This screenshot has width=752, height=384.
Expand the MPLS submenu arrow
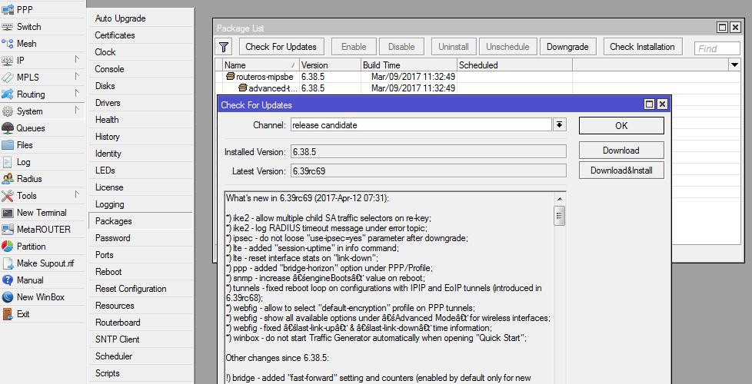(x=77, y=76)
